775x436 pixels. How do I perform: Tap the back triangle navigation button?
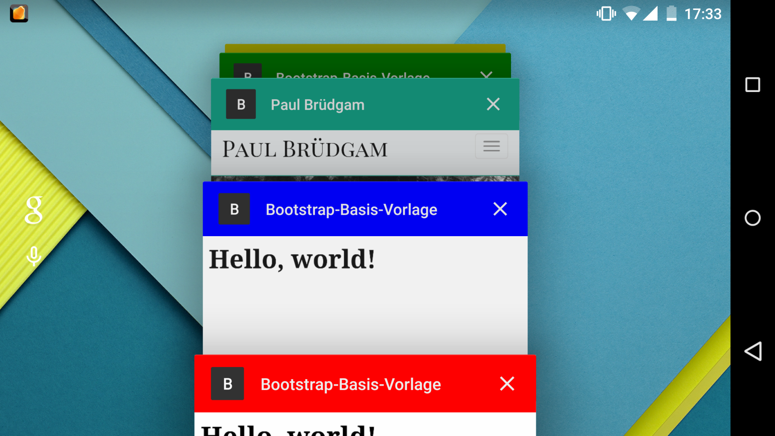coord(753,351)
